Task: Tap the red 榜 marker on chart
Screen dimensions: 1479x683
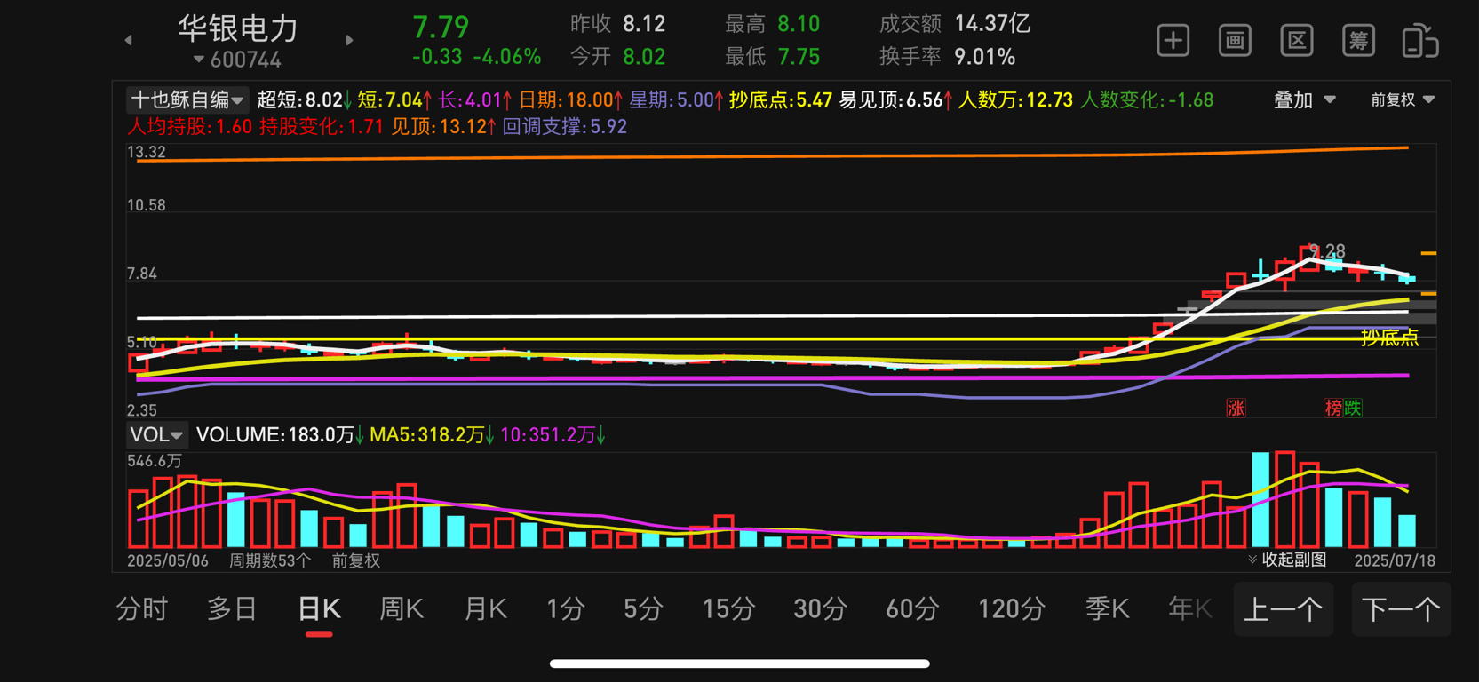Action: (1333, 408)
